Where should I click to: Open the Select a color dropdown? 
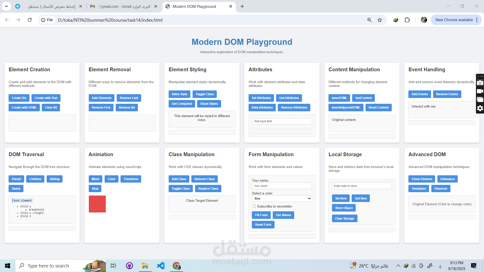(282, 198)
